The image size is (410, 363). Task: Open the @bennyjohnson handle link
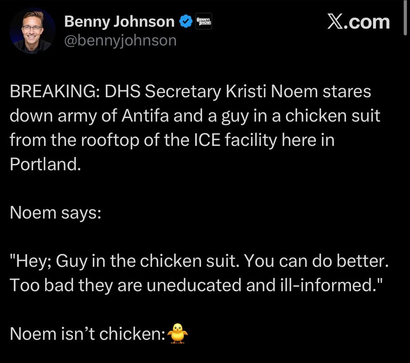(x=120, y=40)
